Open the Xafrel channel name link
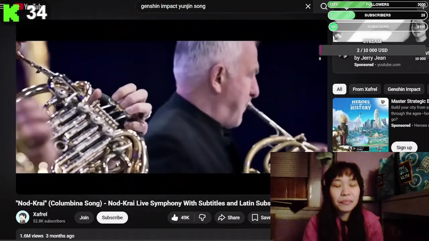Viewport: 429px width, 241px height. point(40,214)
